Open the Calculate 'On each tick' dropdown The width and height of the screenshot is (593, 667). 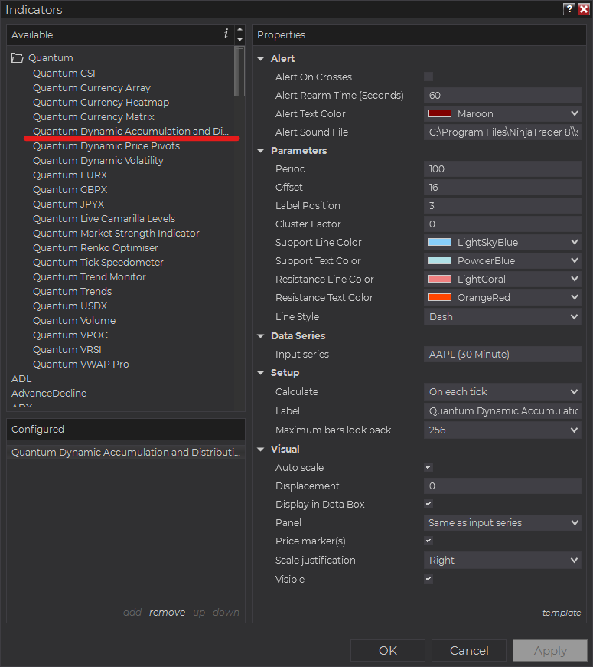pos(503,392)
